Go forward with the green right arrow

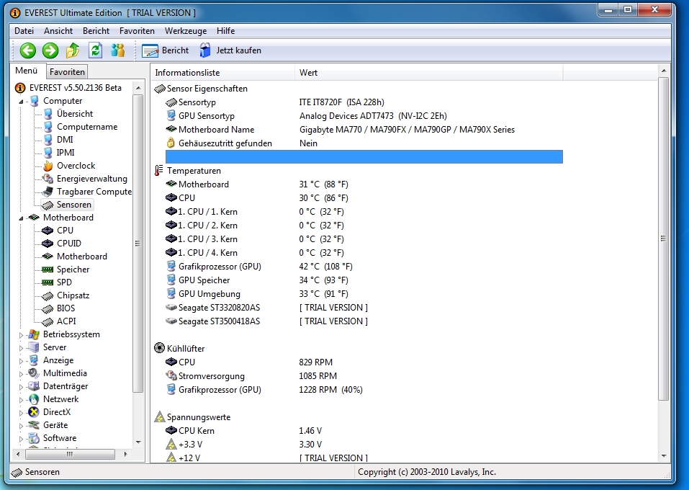[x=50, y=50]
